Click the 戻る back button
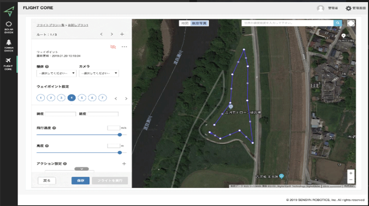Screen dimensions: 369x206 pyautogui.click(x=47, y=181)
